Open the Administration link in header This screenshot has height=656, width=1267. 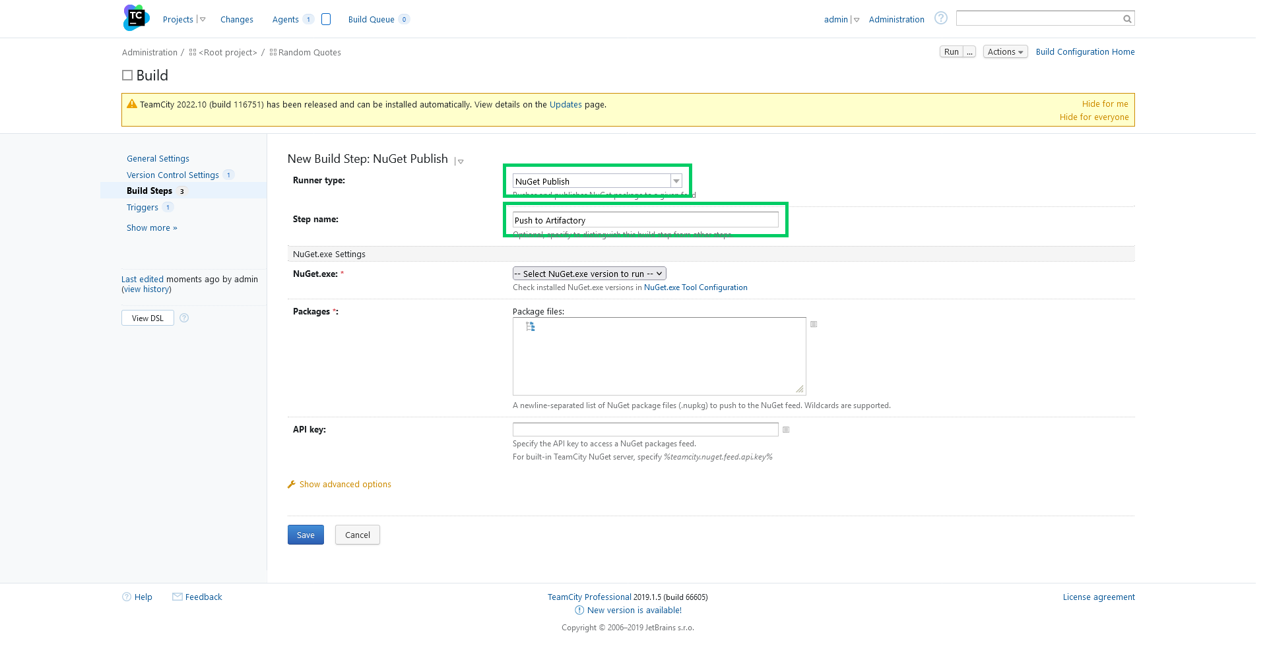click(896, 20)
